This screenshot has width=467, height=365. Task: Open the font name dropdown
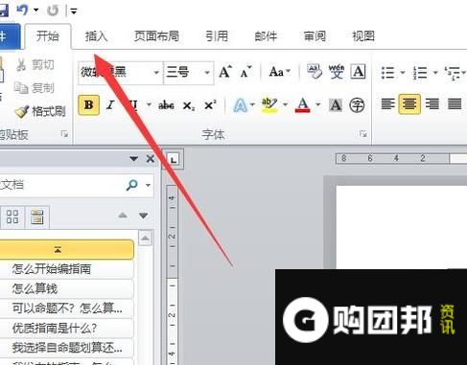[156, 73]
